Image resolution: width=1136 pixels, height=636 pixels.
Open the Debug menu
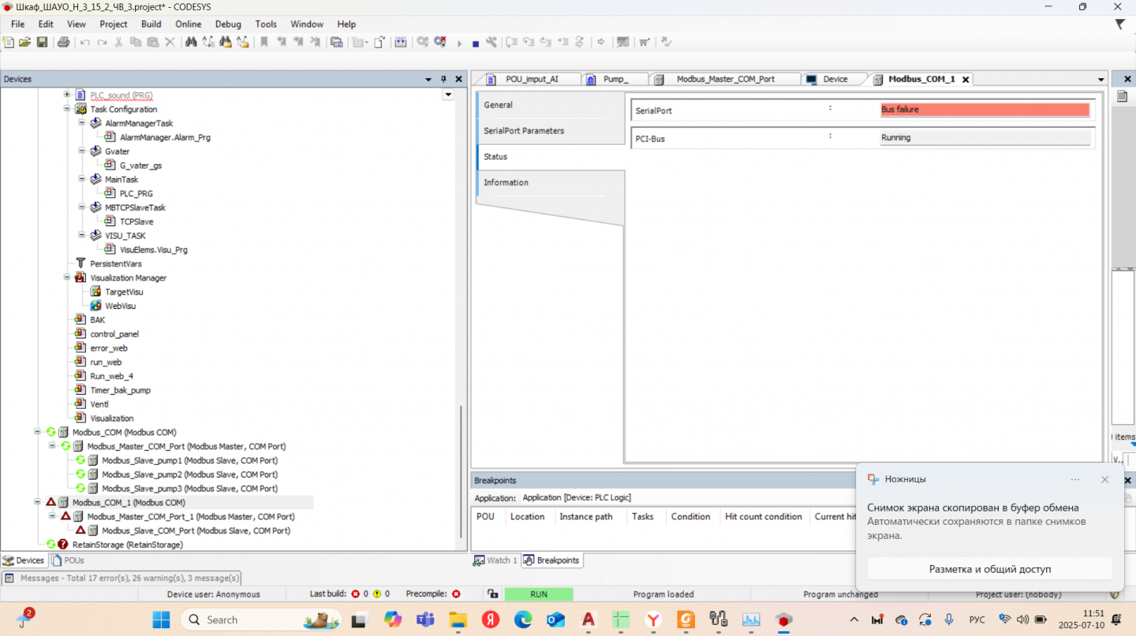(228, 24)
